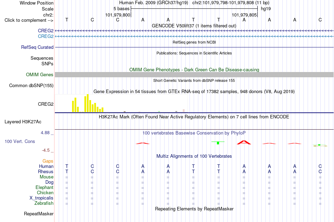Click the dark blue CREG2 arrowed transcript line
This screenshot has height=222, width=334.
pyautogui.click(x=194, y=31)
